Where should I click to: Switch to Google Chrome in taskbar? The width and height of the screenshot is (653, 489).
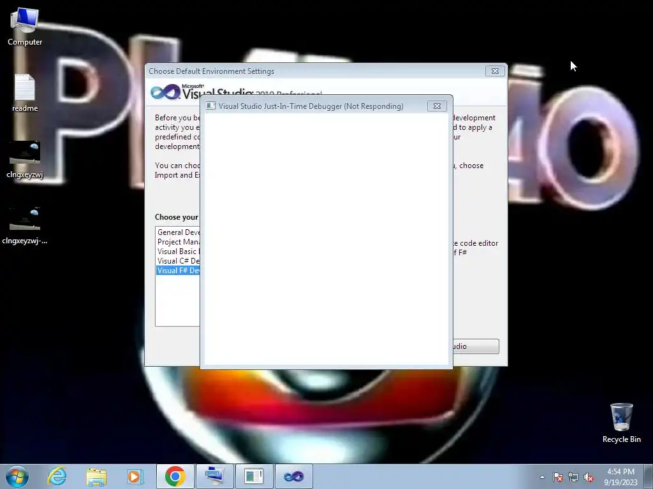click(175, 476)
